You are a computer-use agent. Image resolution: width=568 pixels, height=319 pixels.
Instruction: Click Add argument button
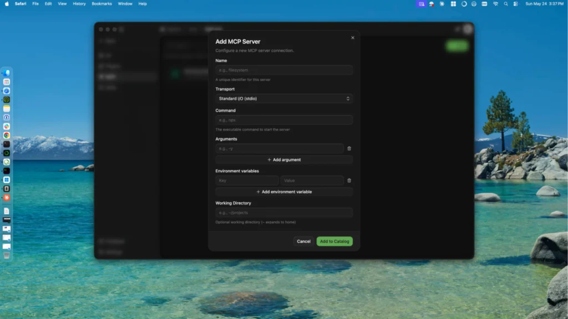click(284, 159)
